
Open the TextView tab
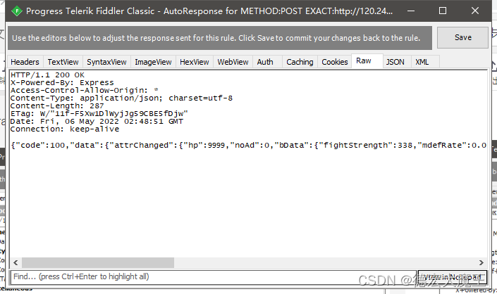click(63, 62)
